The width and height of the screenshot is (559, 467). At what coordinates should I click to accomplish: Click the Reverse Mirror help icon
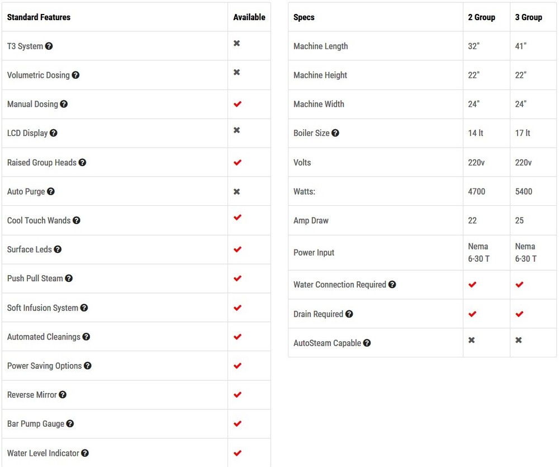pyautogui.click(x=63, y=394)
